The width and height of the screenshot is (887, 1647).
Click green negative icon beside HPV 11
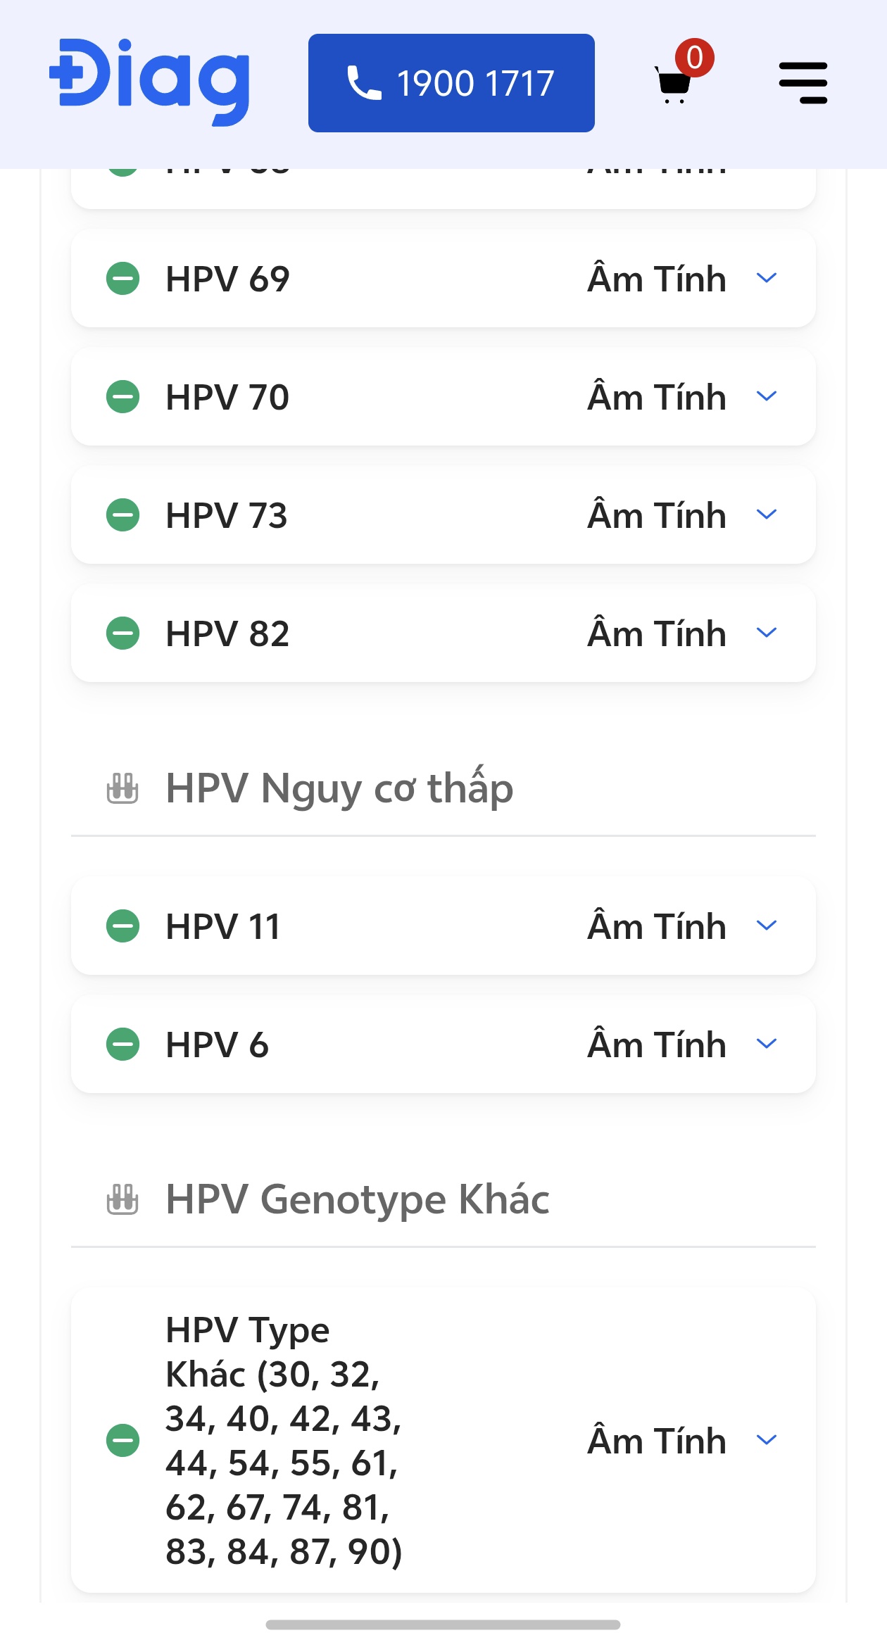pos(123,926)
